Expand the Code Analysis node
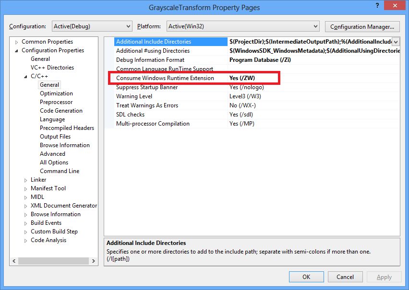Image resolution: width=409 pixels, height=290 pixels. [x=25, y=241]
